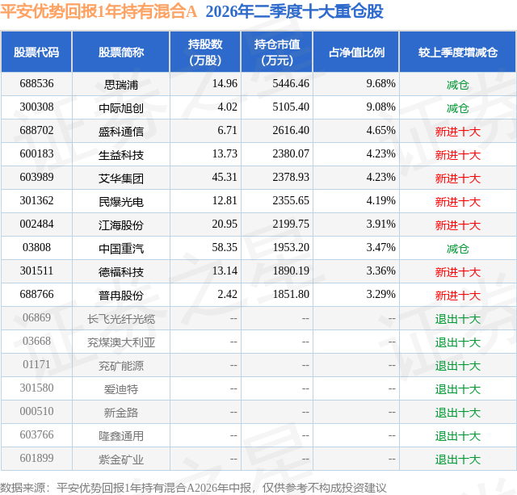Select the 1851.80 market value cell
The height and width of the screenshot is (495, 517).
[291, 294]
